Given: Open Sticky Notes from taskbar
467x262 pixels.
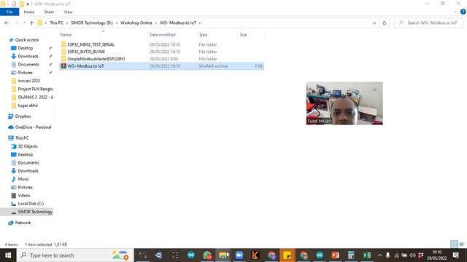Looking at the screenshot, I should pyautogui.click(x=287, y=255).
